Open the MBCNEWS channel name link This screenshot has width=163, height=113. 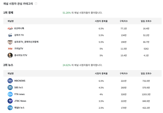point(20,81)
